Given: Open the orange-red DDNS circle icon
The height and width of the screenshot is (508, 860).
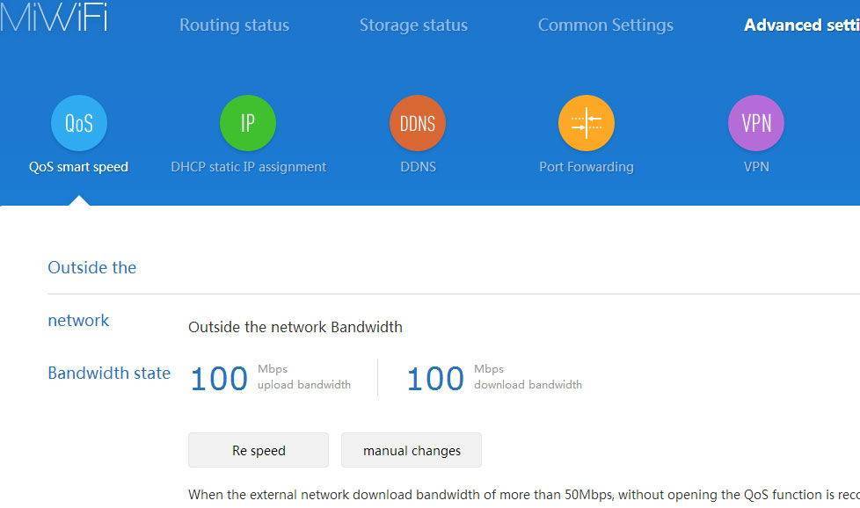Looking at the screenshot, I should click(418, 123).
